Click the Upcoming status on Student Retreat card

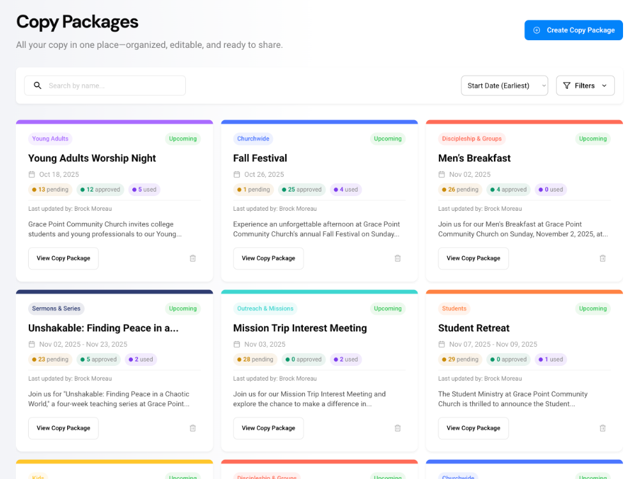pos(592,308)
